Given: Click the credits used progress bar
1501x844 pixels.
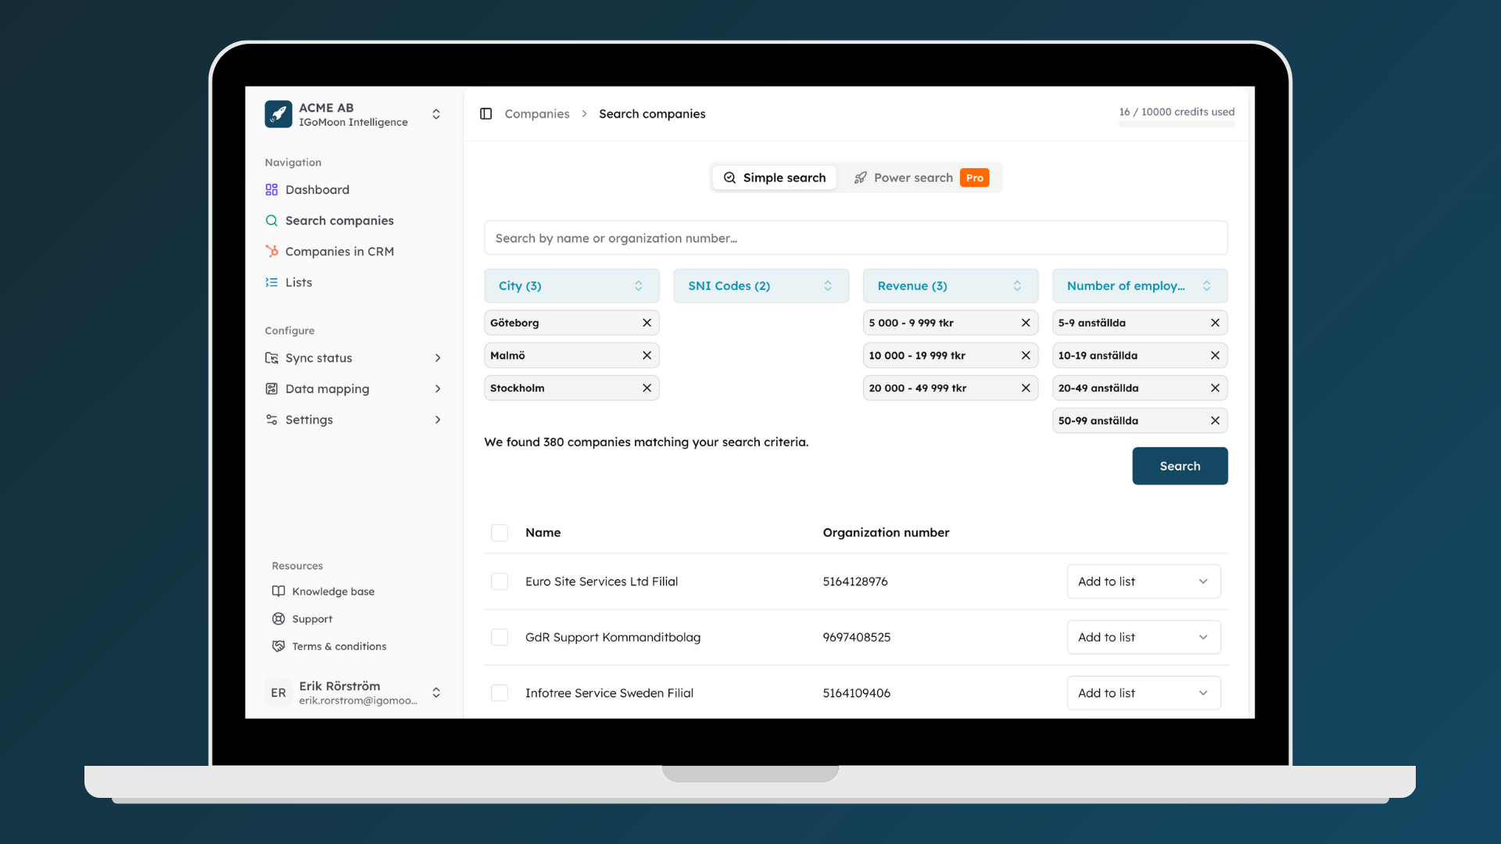Looking at the screenshot, I should 1177,124.
